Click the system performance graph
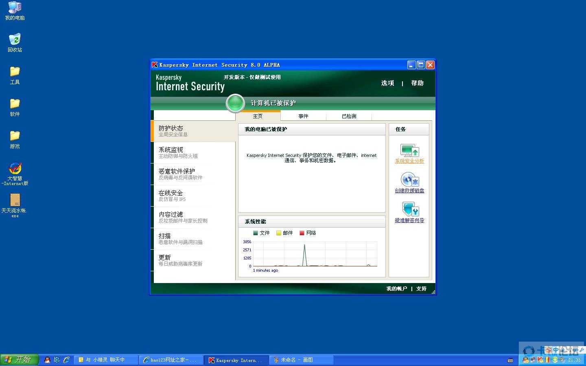The width and height of the screenshot is (586, 366). coord(315,254)
